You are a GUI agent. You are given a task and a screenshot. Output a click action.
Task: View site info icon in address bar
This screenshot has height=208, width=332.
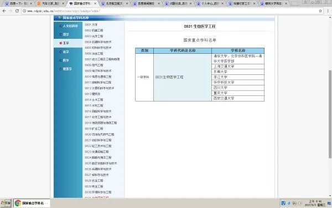pos(24,11)
